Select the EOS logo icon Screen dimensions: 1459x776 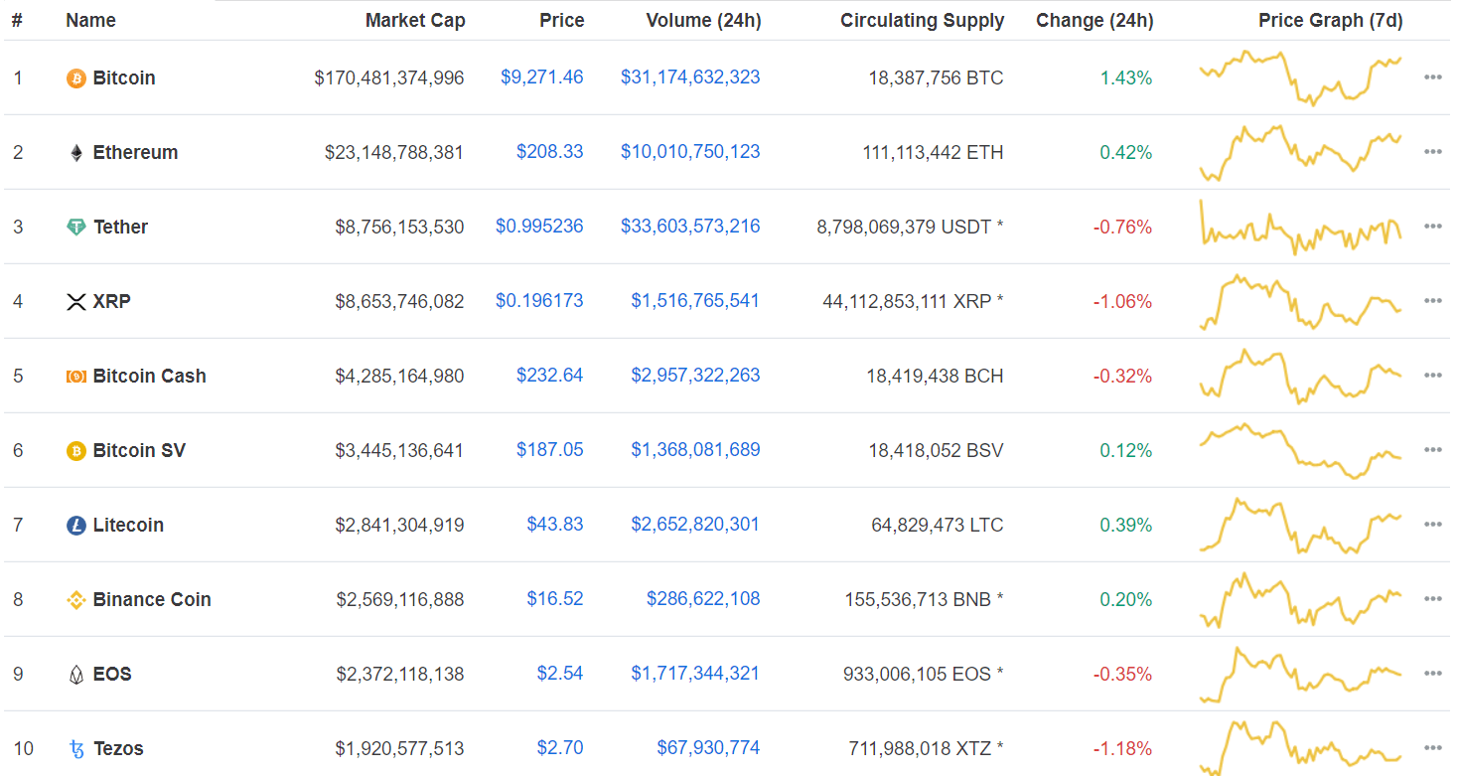click(75, 674)
